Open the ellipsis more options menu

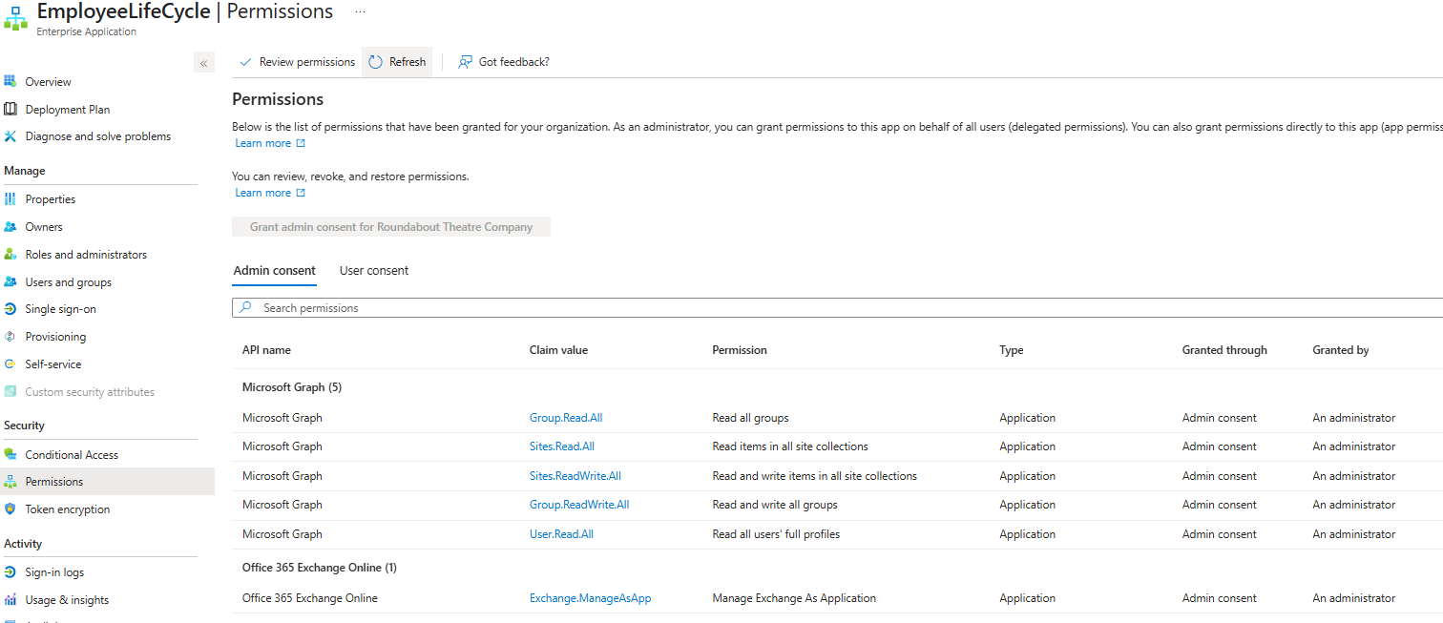pyautogui.click(x=360, y=11)
